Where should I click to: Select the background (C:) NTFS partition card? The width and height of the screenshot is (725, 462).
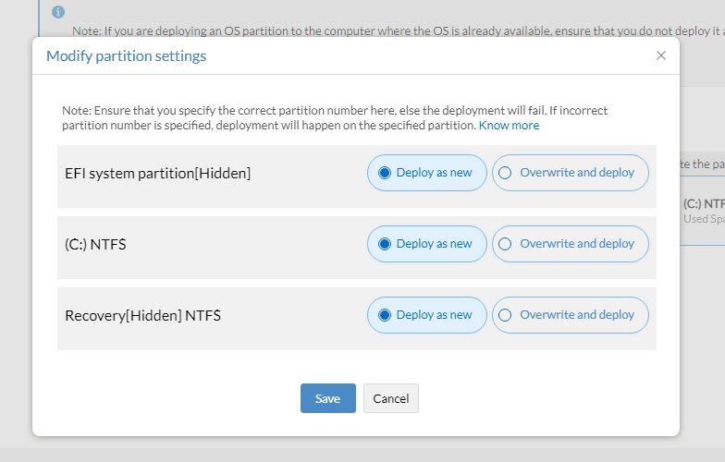(703, 211)
